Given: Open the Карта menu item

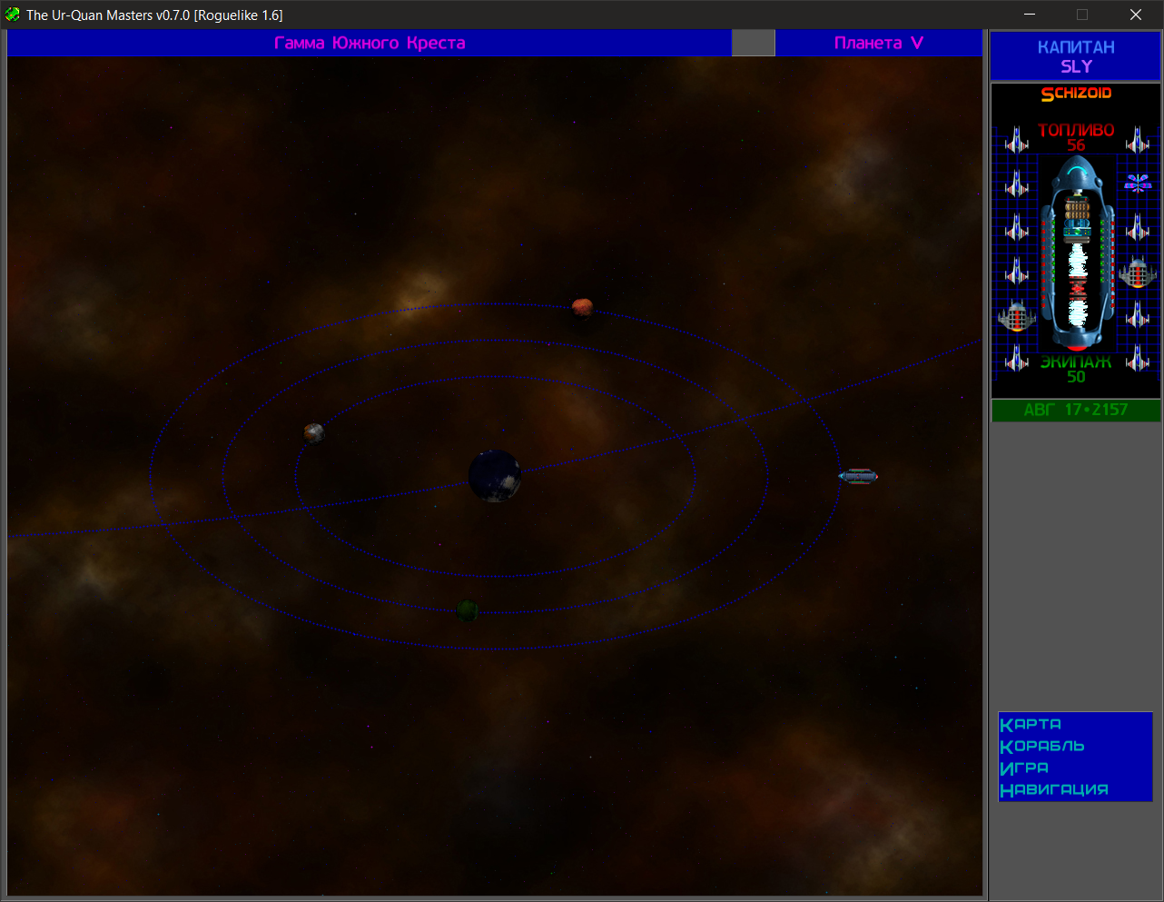Looking at the screenshot, I should pos(1031,724).
